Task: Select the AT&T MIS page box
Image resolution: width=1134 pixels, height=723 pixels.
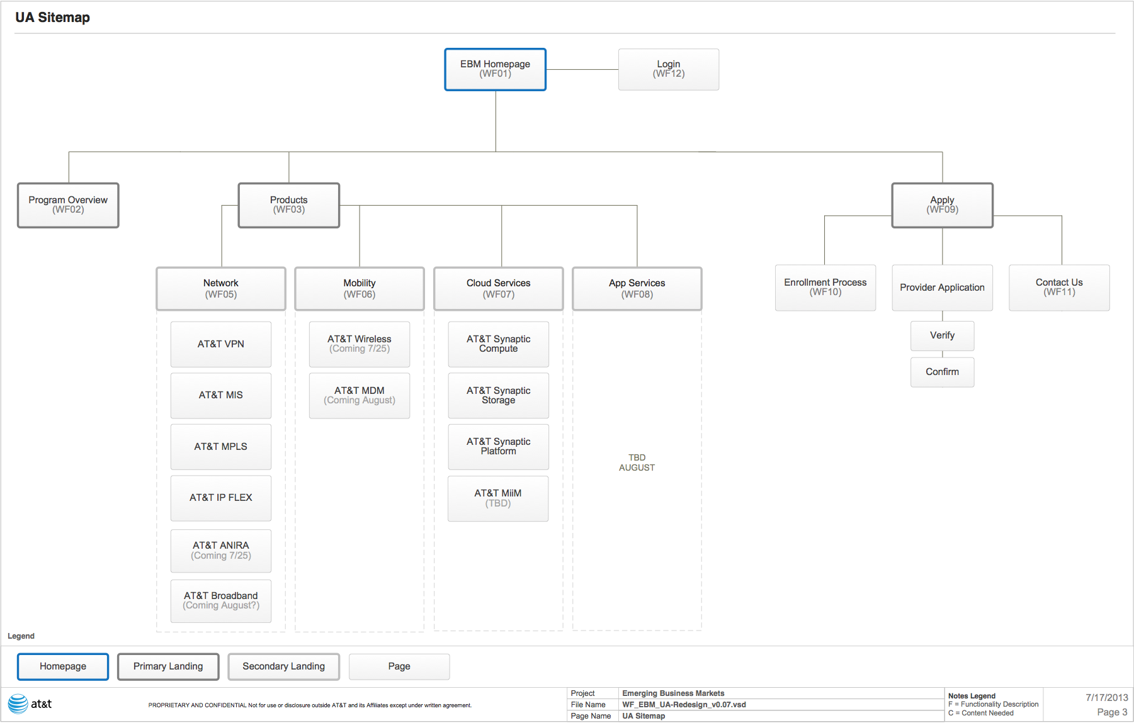Action: 221,396
